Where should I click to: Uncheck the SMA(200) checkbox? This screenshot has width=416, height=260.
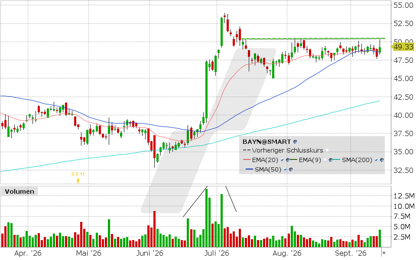coord(376,160)
